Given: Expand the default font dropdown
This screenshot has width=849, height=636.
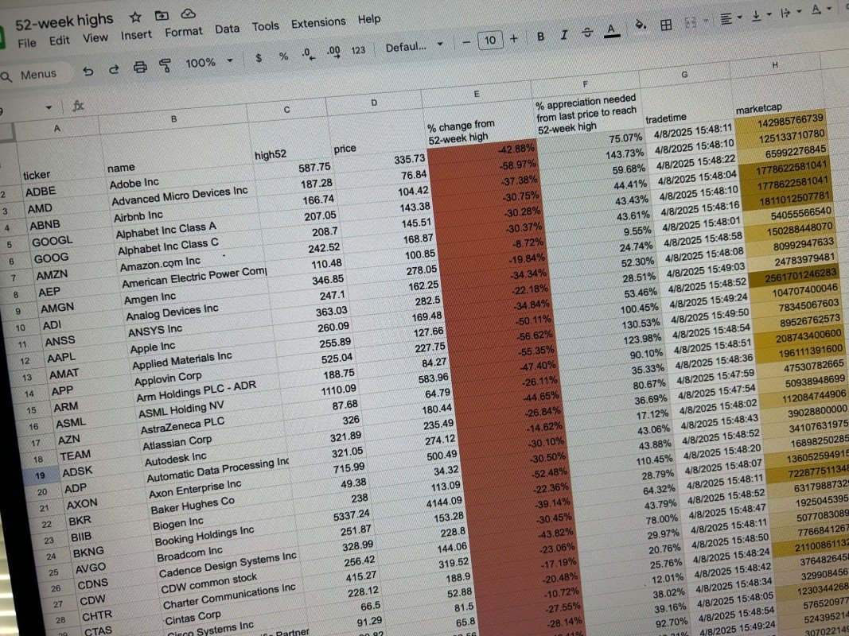Looking at the screenshot, I should point(414,47).
